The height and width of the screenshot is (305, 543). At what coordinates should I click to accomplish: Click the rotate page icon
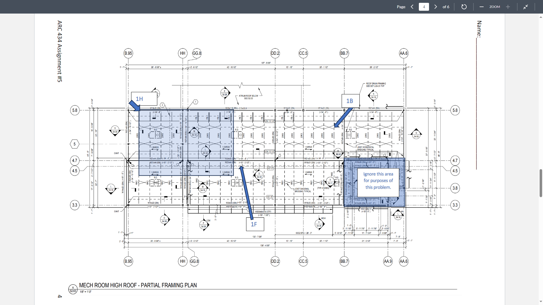(464, 7)
